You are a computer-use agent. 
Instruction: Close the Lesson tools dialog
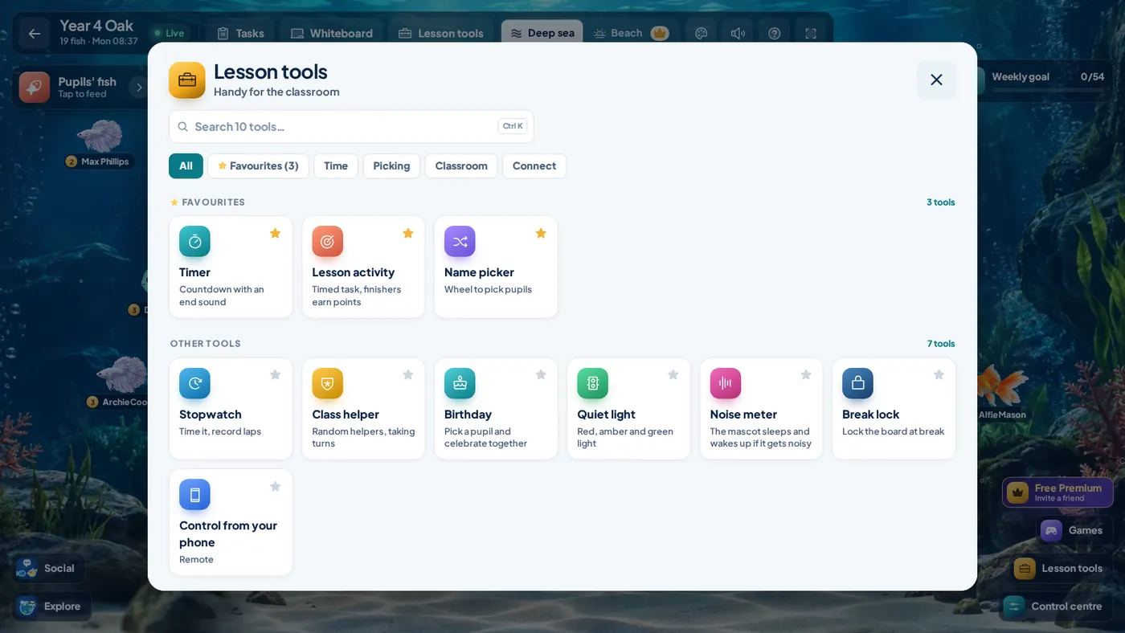click(x=936, y=80)
